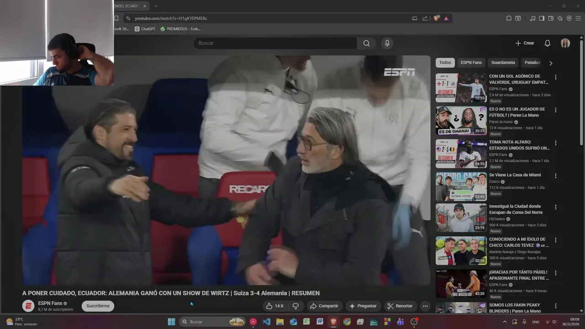Open options menu for Casa de Miami video
Viewport: 585px width, 329px height.
[556, 175]
